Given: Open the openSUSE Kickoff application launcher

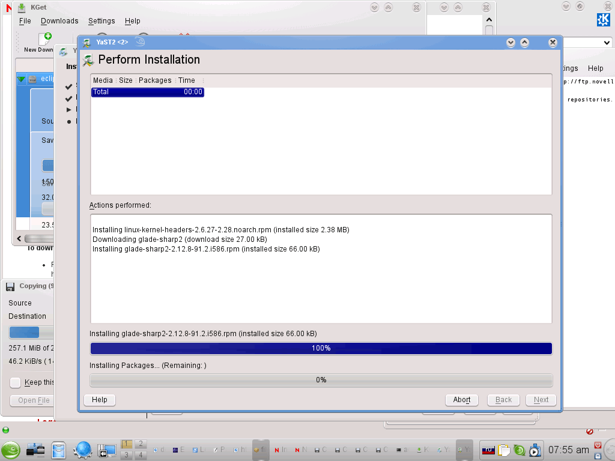Looking at the screenshot, I should (11, 450).
